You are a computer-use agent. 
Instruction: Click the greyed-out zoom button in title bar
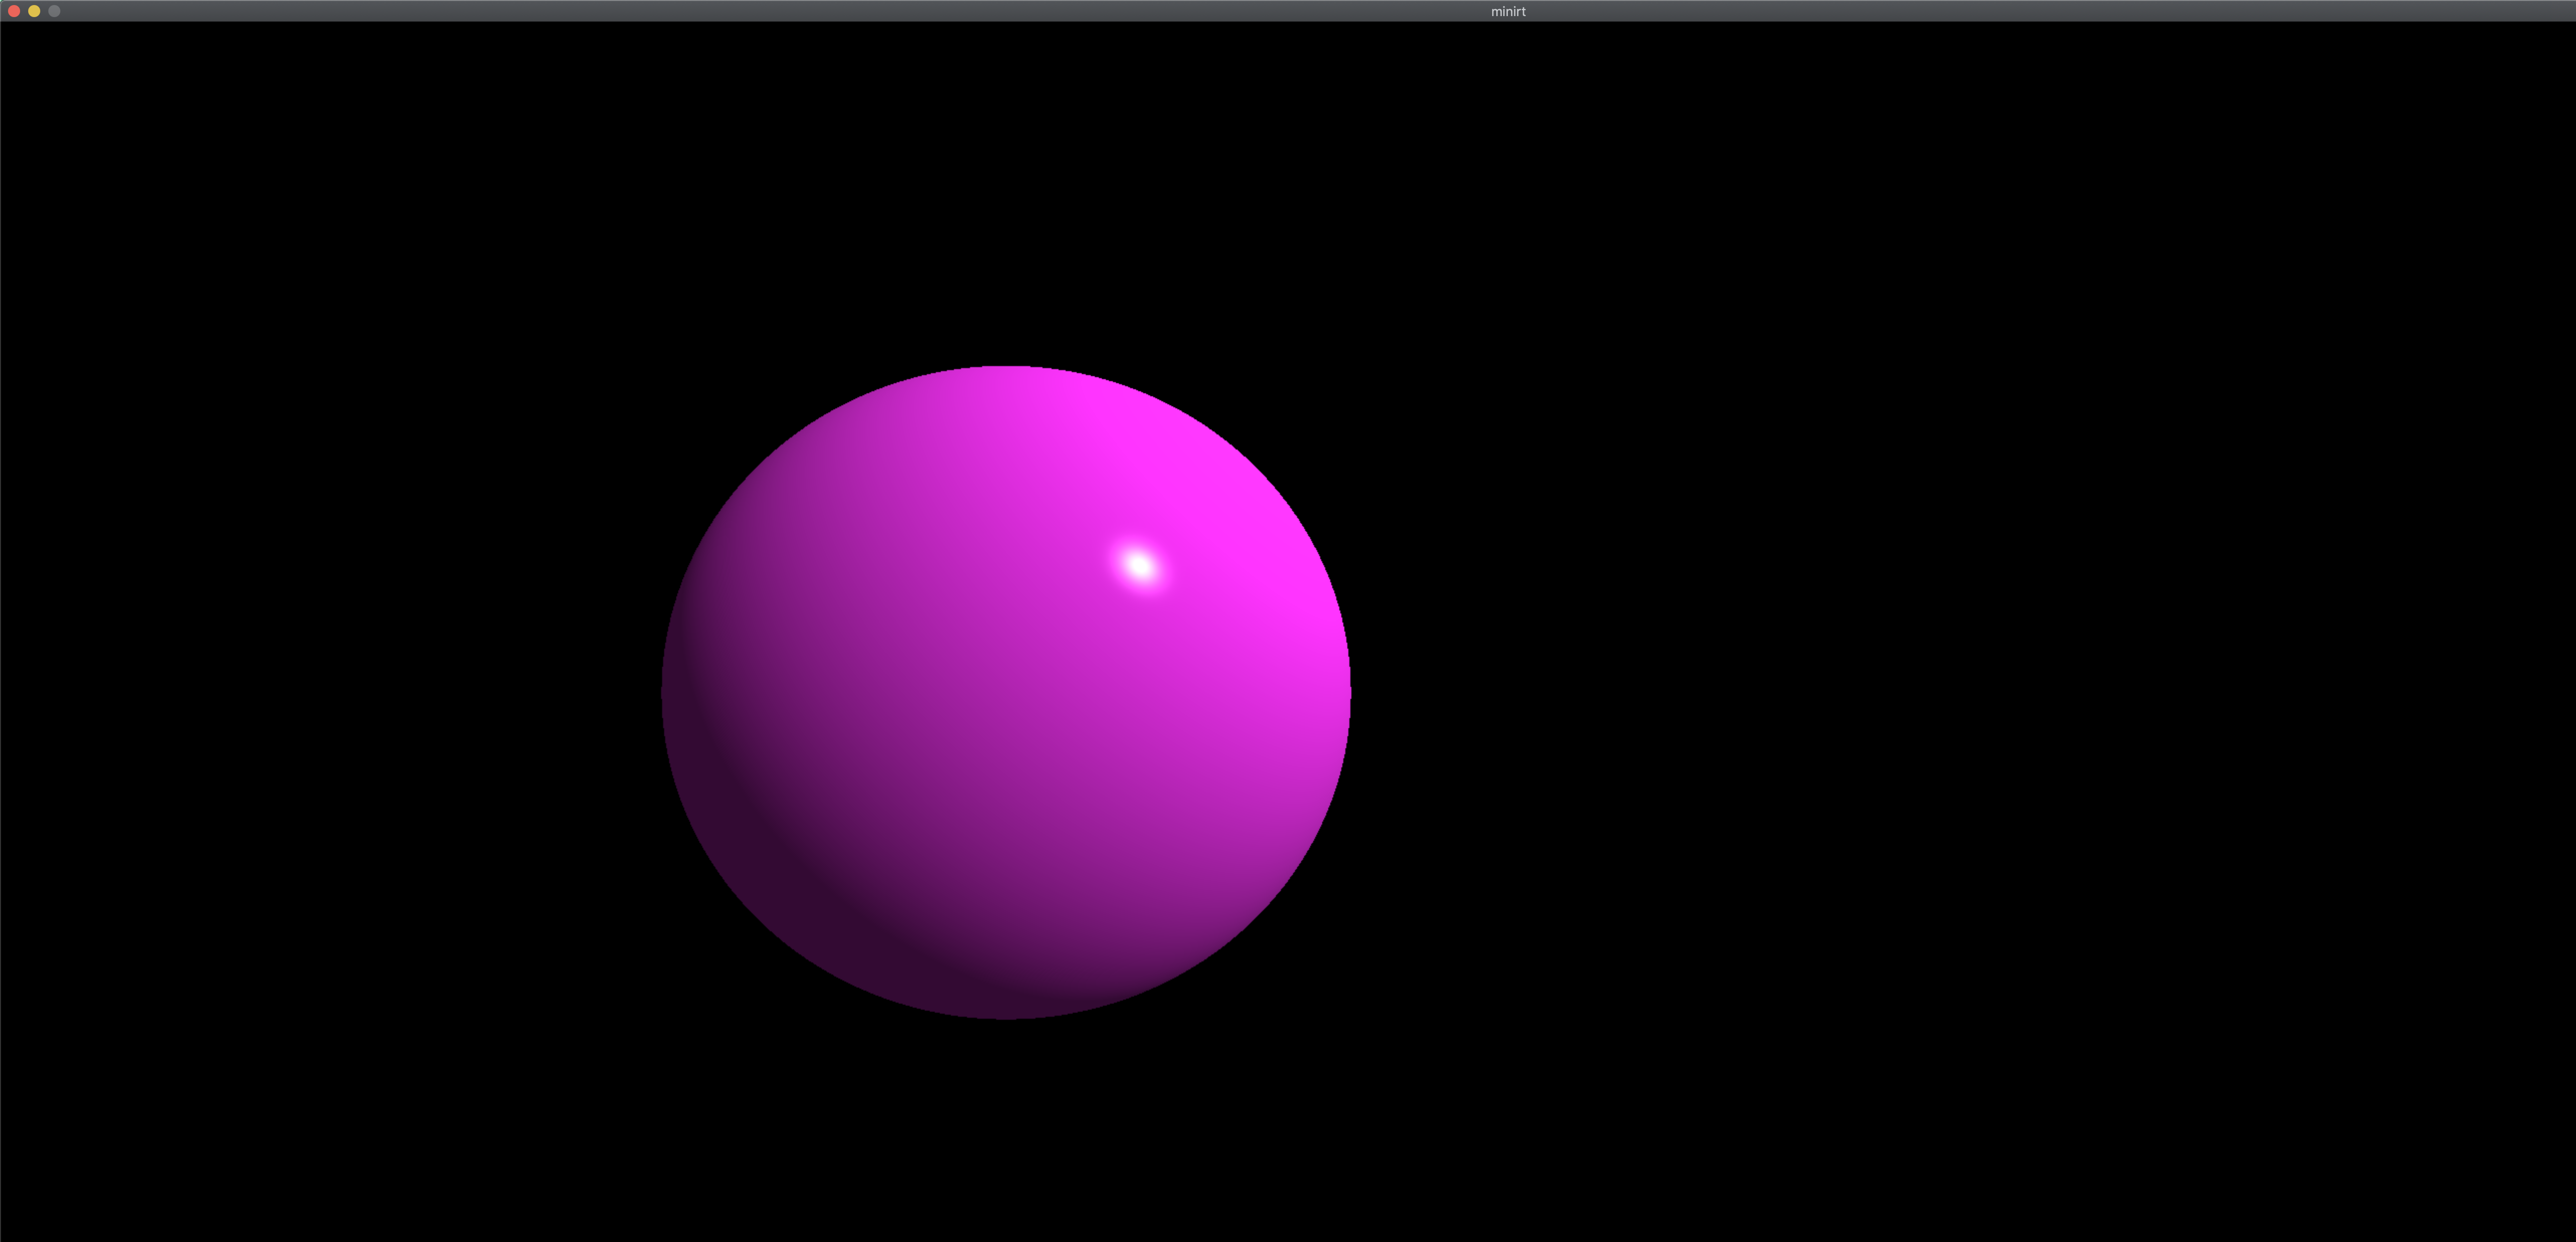[54, 11]
